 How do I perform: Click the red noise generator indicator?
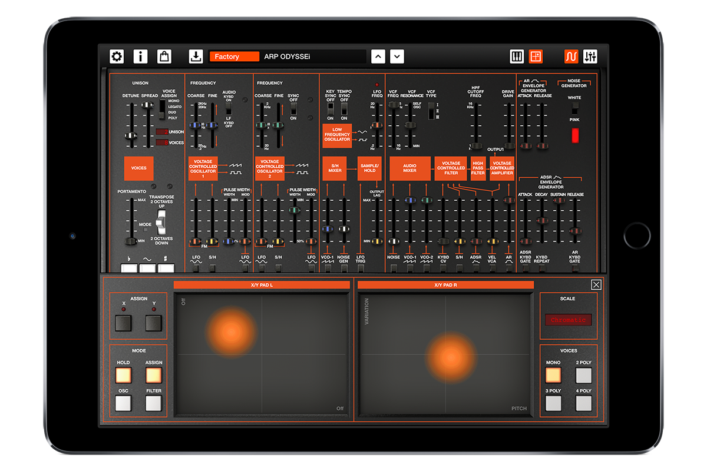pos(575,135)
